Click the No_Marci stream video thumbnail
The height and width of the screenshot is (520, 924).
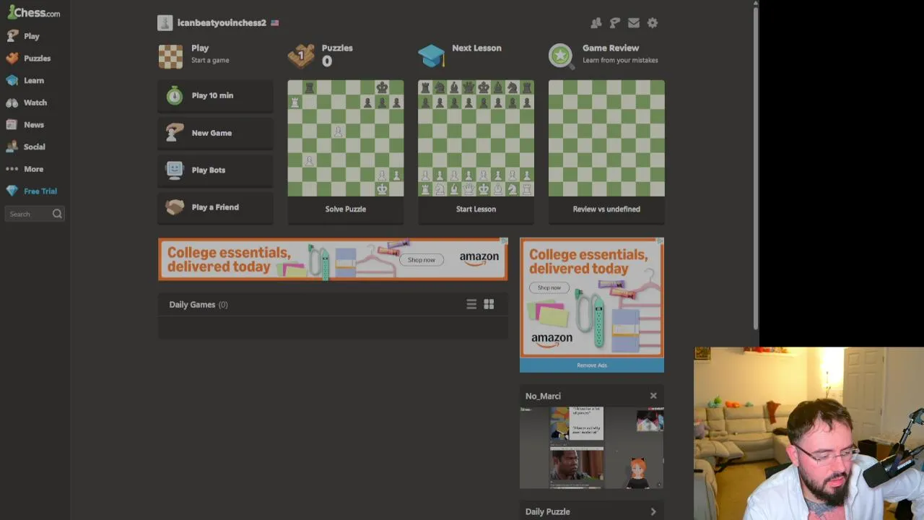click(592, 448)
